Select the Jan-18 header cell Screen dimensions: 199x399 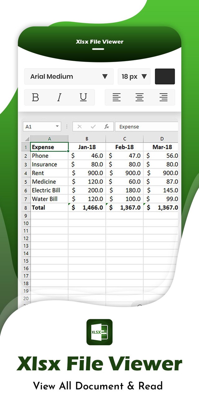pos(87,147)
